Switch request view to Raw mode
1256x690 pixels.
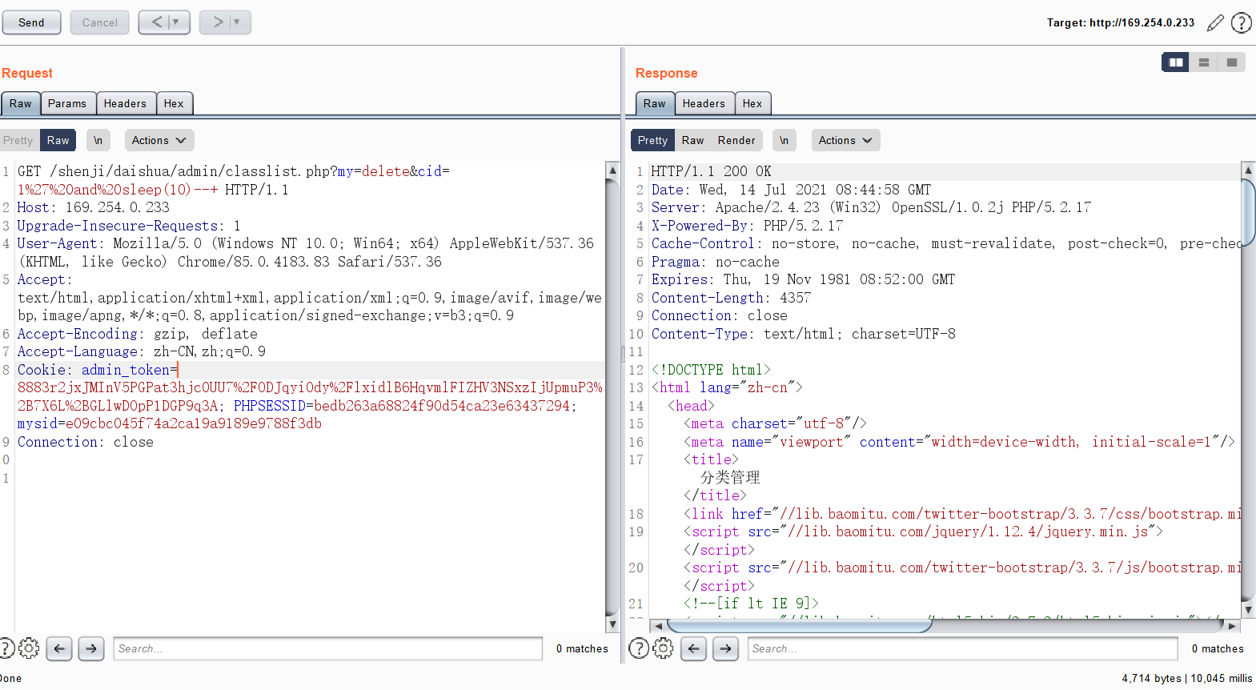(x=58, y=140)
